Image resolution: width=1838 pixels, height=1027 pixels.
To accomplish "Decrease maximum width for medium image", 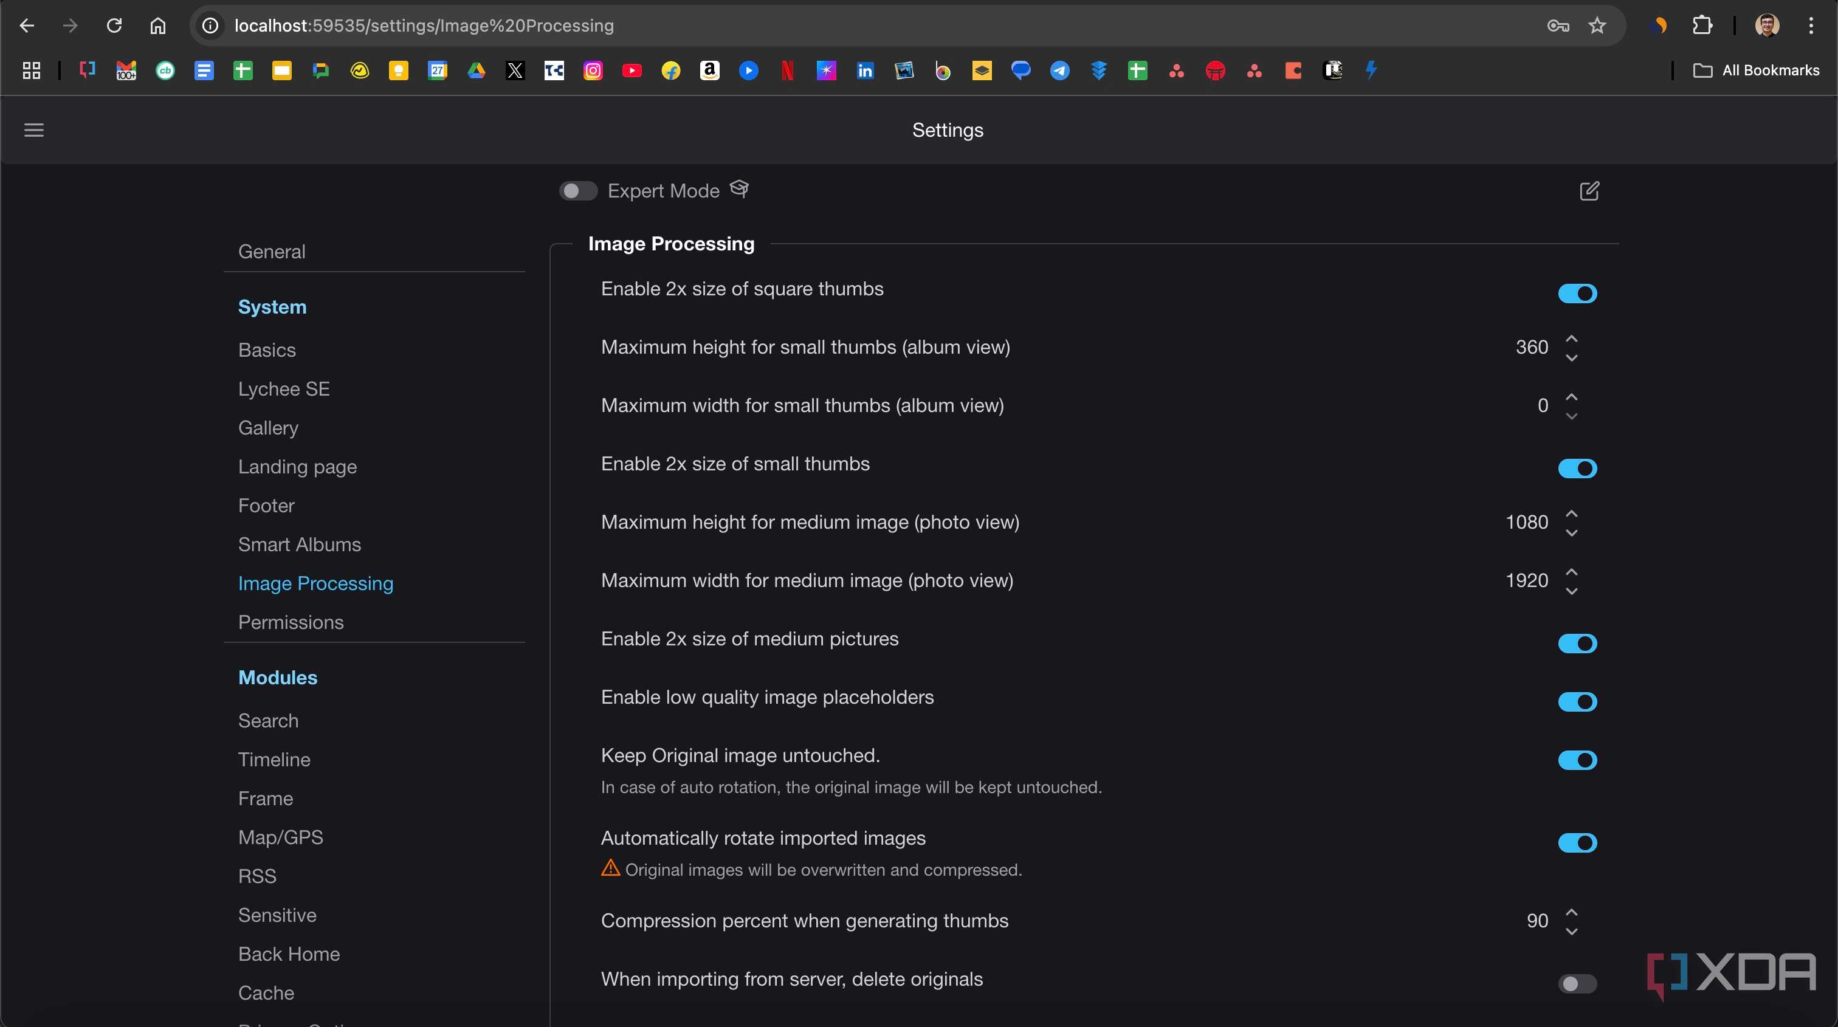I will [x=1571, y=591].
